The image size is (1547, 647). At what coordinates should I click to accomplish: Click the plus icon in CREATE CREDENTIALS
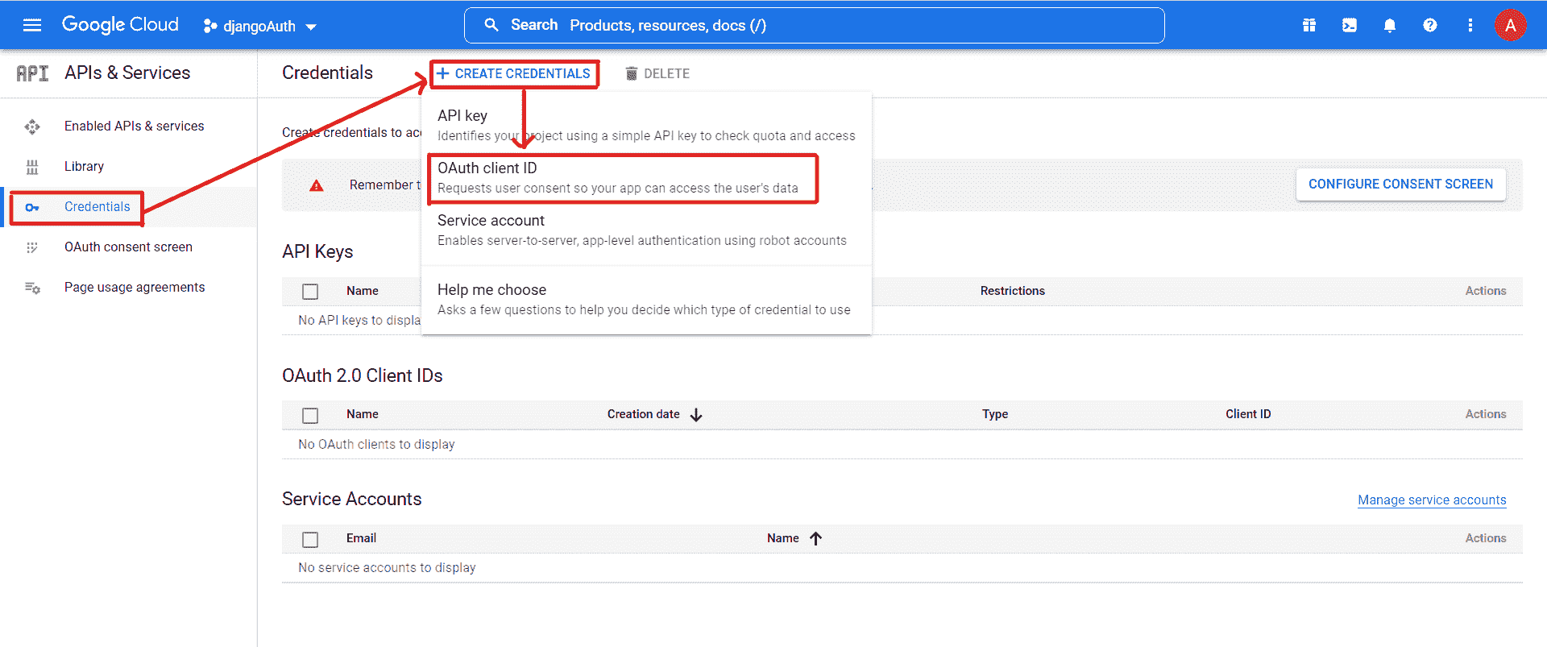click(442, 73)
